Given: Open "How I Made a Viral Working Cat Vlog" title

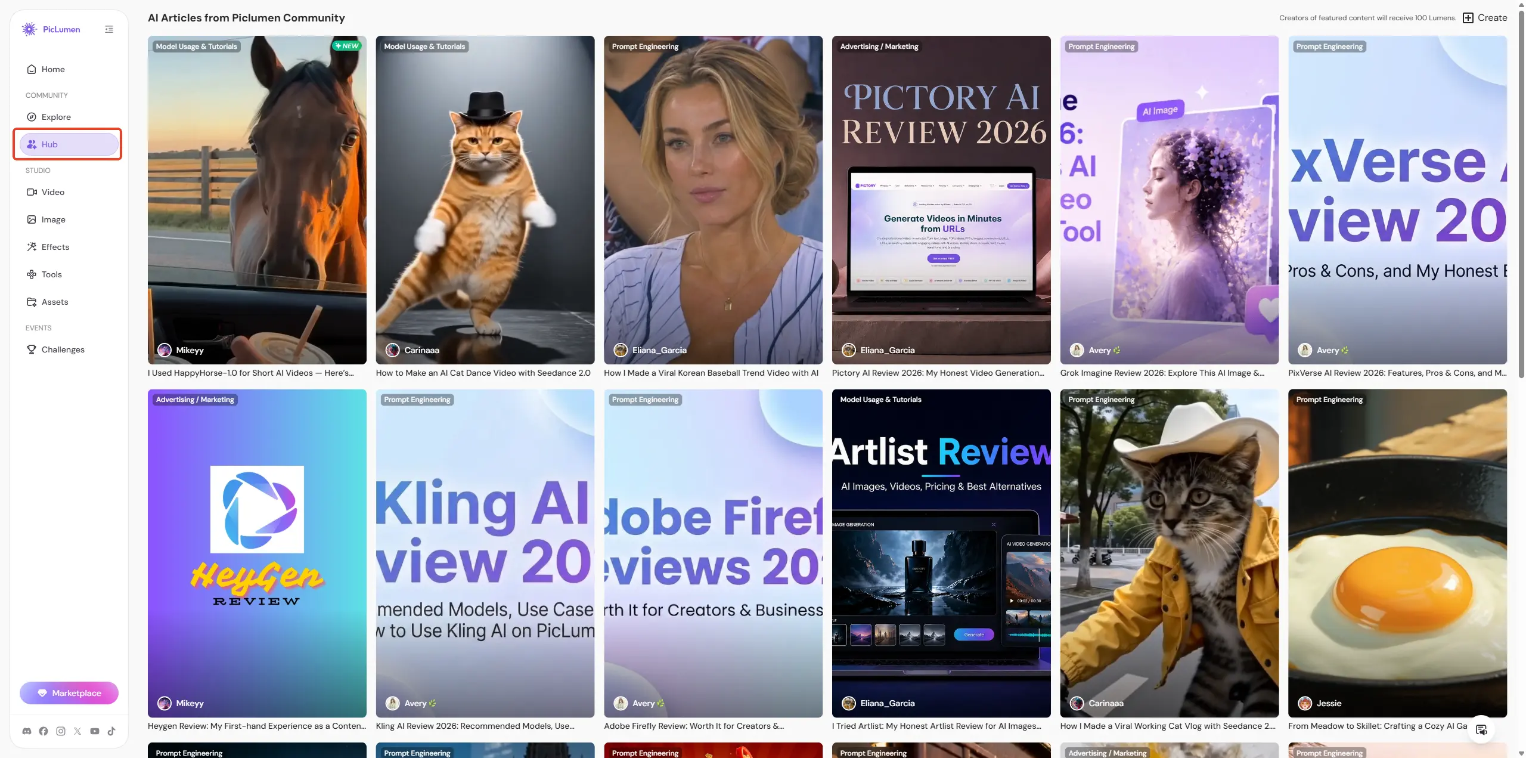Looking at the screenshot, I should coord(1168,726).
